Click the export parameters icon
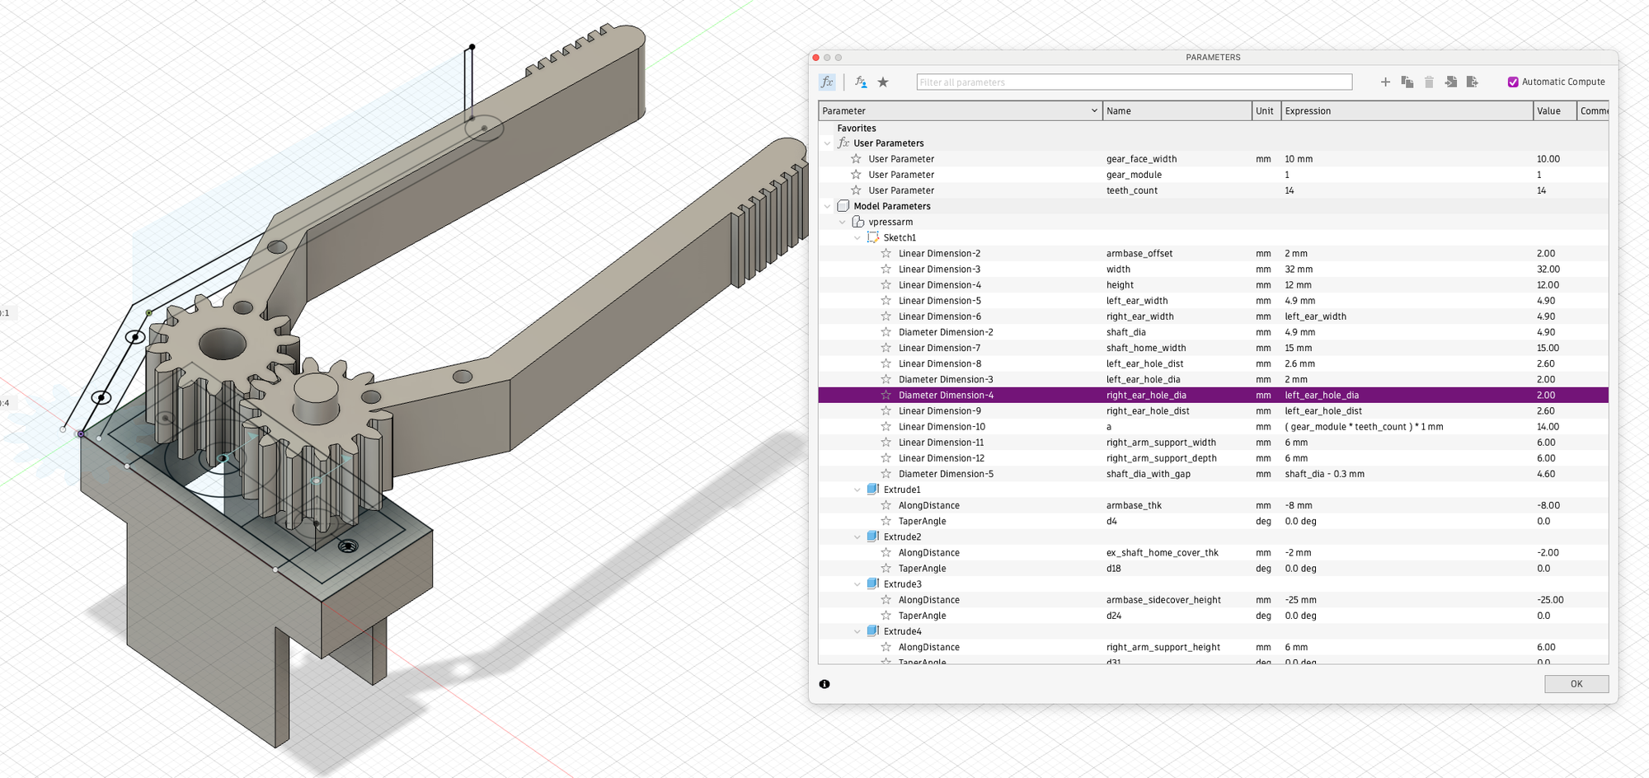Viewport: 1649px width, 778px height. 1473,82
